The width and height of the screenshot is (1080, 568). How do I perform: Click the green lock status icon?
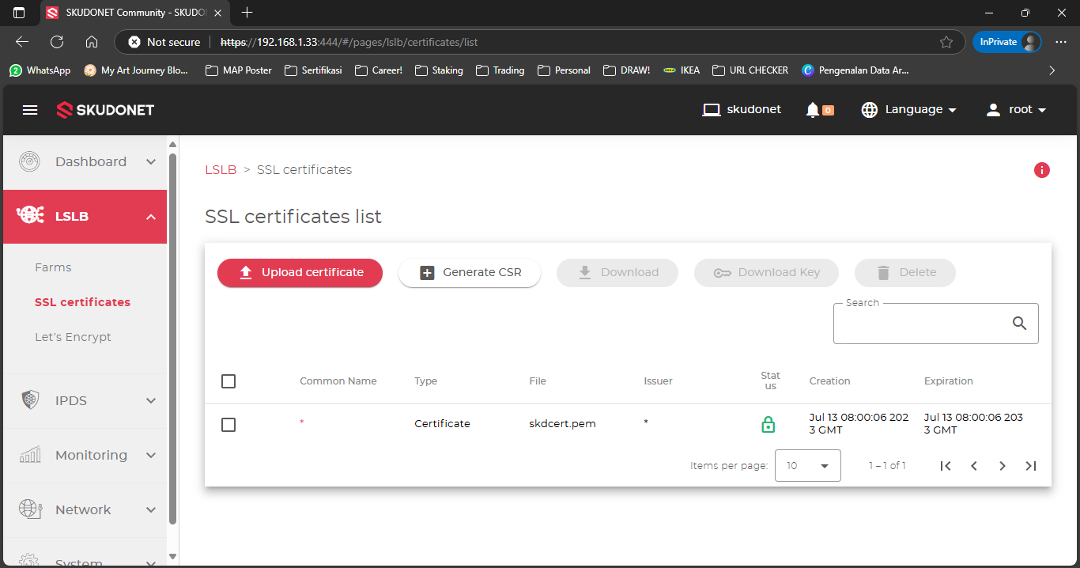[x=768, y=425]
